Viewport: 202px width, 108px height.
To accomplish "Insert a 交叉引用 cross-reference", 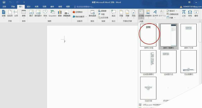I will pyautogui.click(x=103, y=18).
